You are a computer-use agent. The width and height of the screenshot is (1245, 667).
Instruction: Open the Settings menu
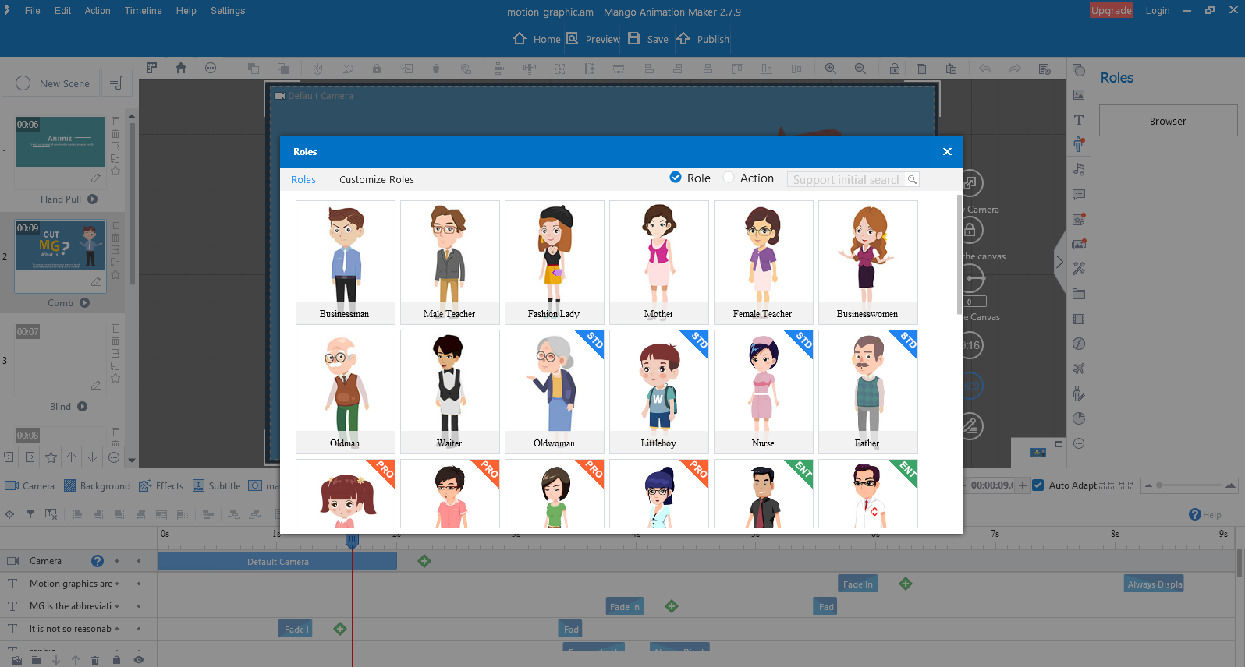(228, 11)
